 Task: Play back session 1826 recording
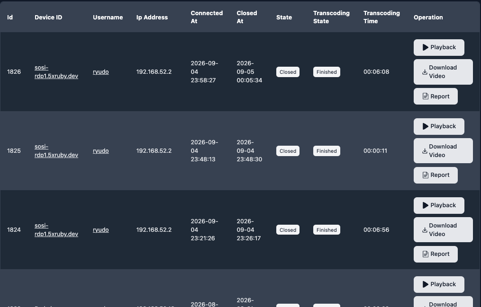439,47
